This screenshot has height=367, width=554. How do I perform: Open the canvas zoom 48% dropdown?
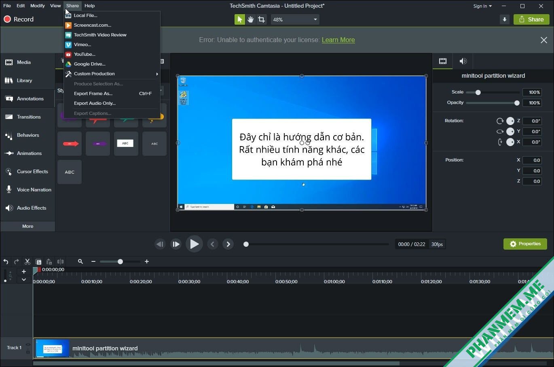295,19
